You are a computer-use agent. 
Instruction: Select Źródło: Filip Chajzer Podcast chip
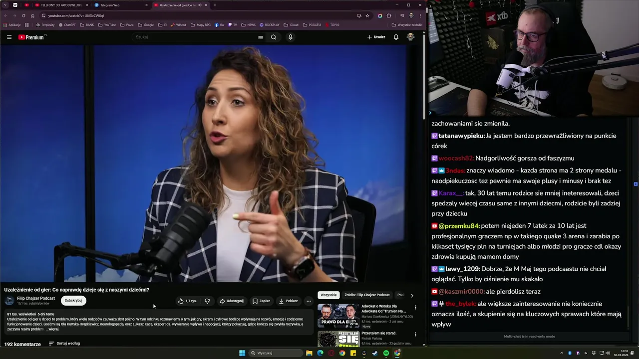pos(367,295)
